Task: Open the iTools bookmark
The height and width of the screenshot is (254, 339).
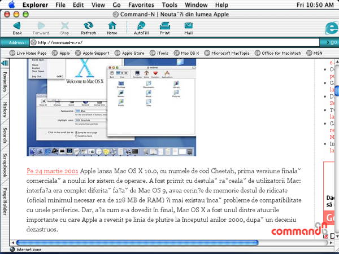Action: pos(159,53)
